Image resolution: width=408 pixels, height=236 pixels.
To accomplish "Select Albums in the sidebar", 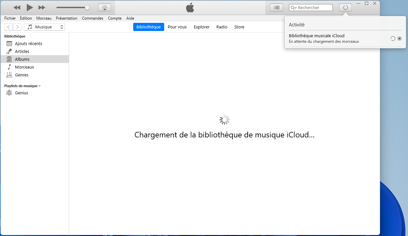I will click(35, 59).
